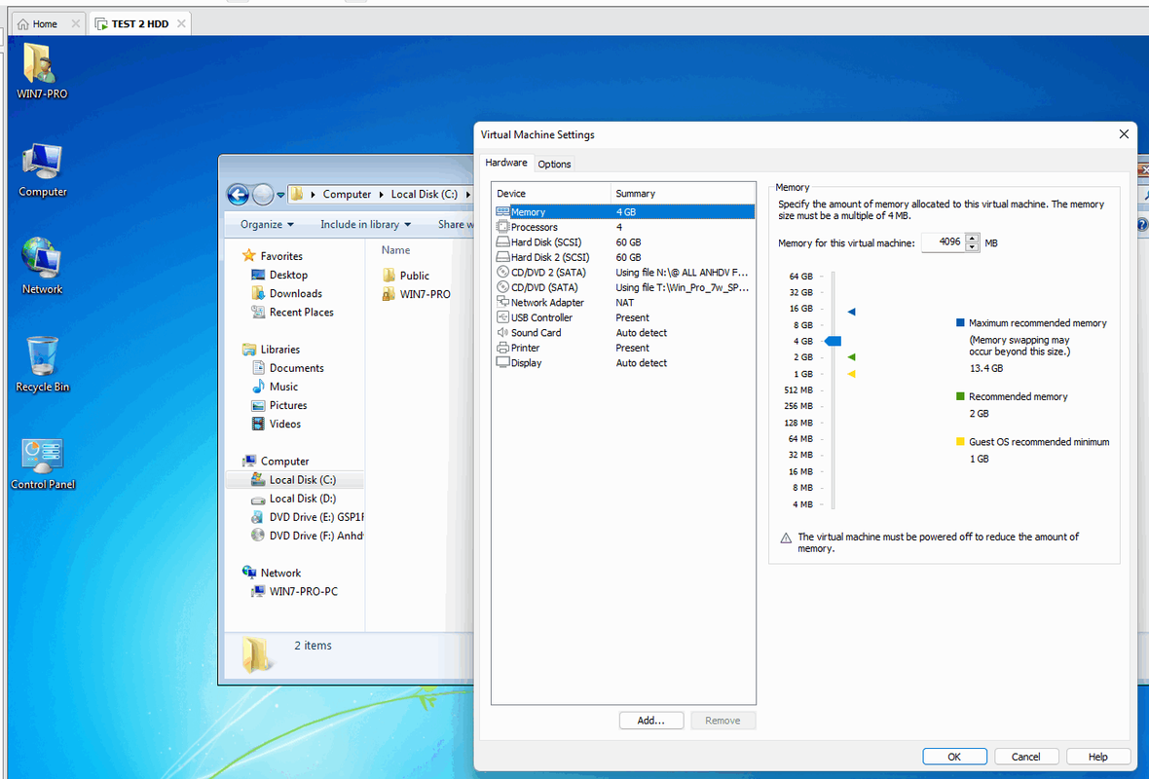Click the blue maximum memory marker
Viewport: 1149px width, 779px height.
coord(851,312)
